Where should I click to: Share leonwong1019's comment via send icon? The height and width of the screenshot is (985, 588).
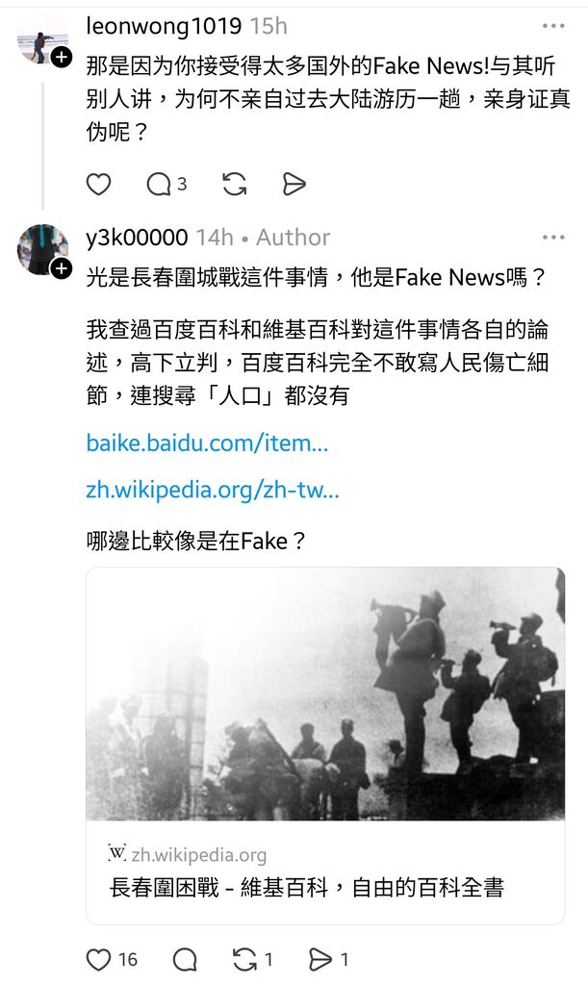(294, 184)
